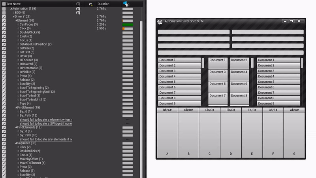The width and height of the screenshot is (316, 178).
Task: Toggle checkbox for Hover (3)
Action: (4, 56)
